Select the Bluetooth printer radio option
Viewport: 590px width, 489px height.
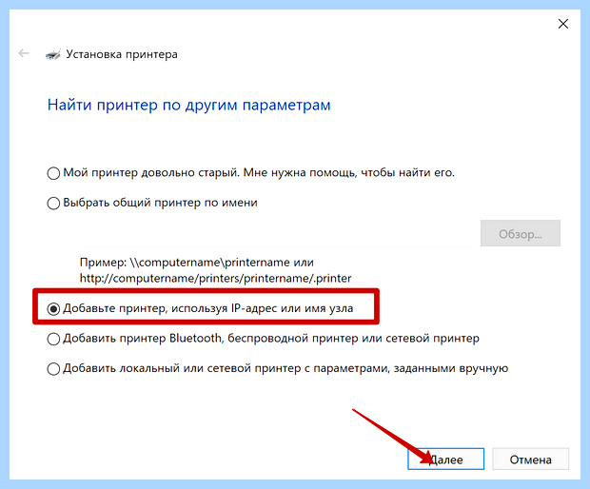click(53, 339)
